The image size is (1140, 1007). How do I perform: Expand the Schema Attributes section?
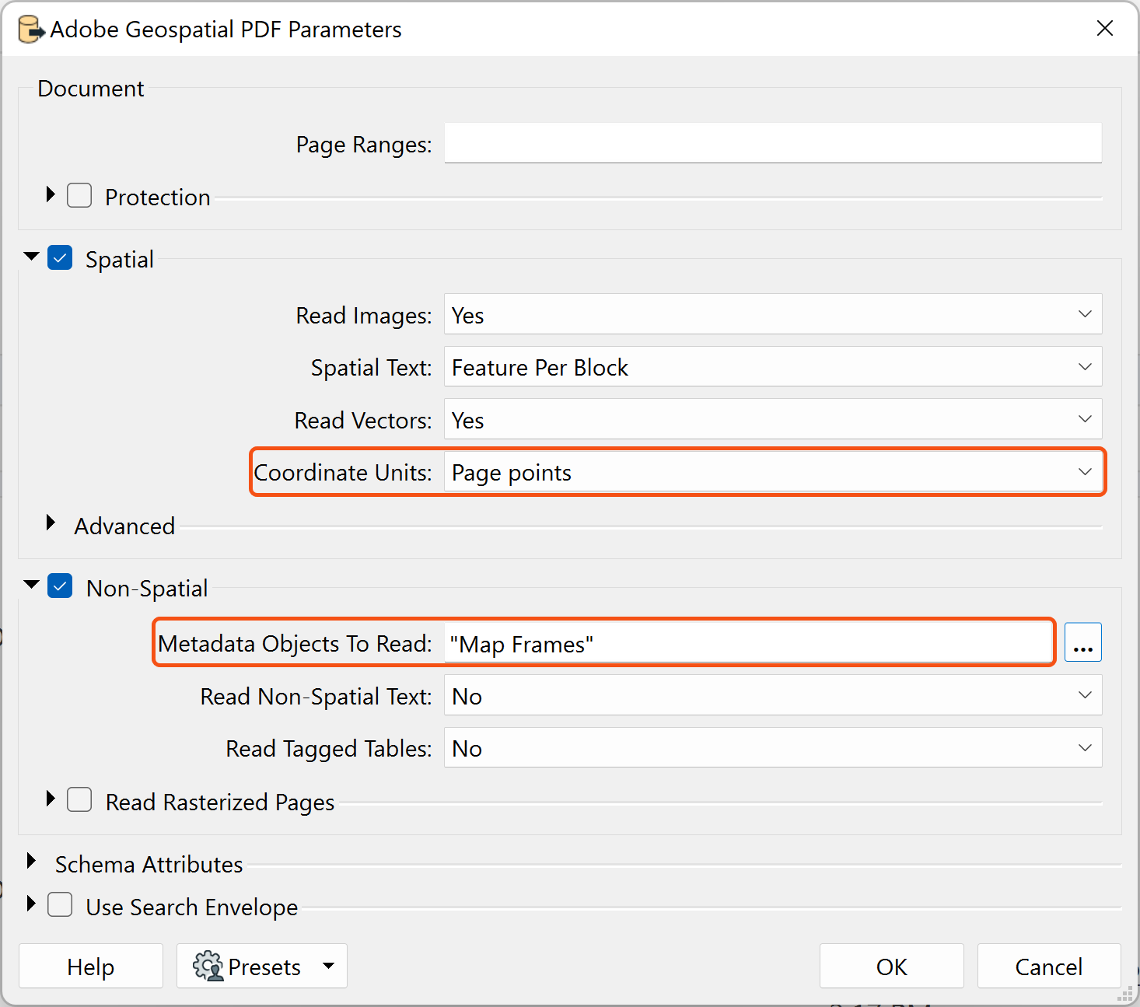click(x=31, y=862)
